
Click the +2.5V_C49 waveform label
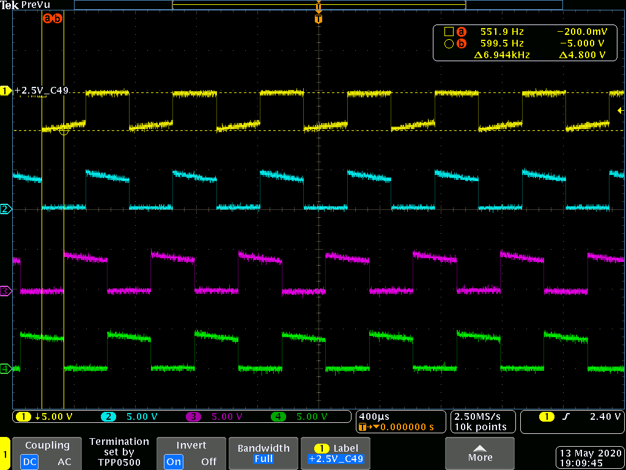42,91
